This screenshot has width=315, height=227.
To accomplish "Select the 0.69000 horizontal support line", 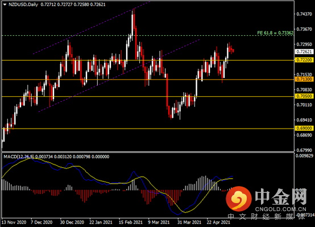I will click(x=148, y=128).
